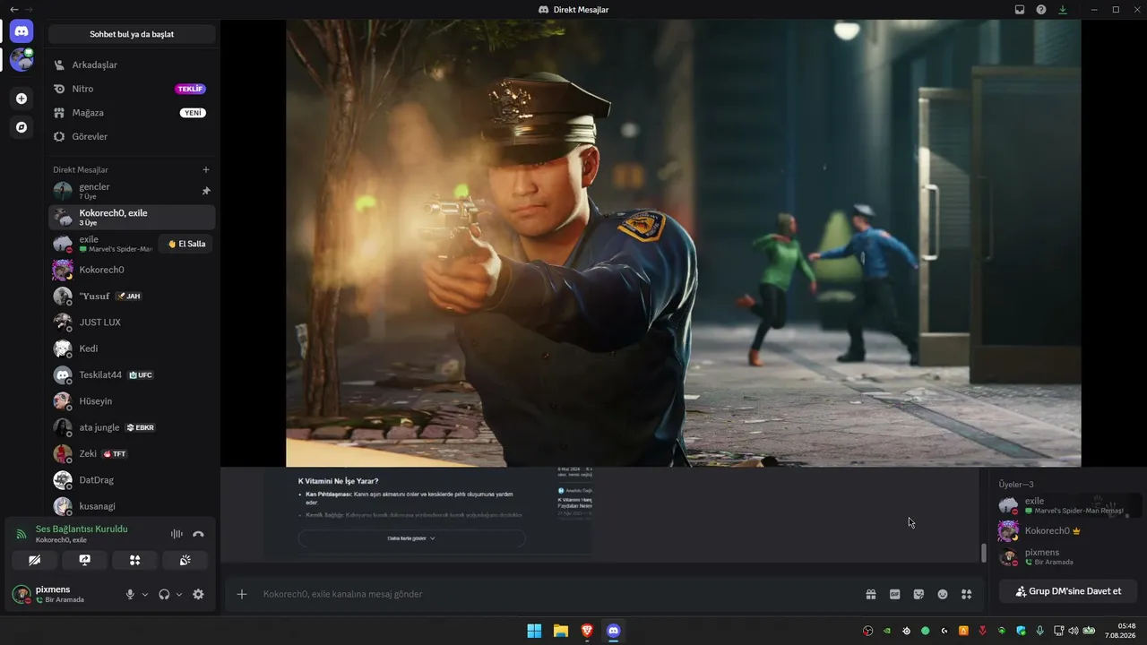Disconnect the call with hang-up icon
The width and height of the screenshot is (1147, 645).
pyautogui.click(x=198, y=534)
